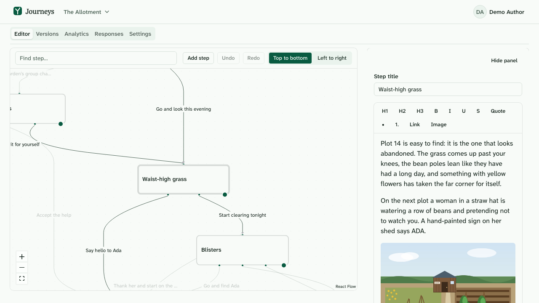
Task: Select the Editor tab
Action: (x=22, y=34)
